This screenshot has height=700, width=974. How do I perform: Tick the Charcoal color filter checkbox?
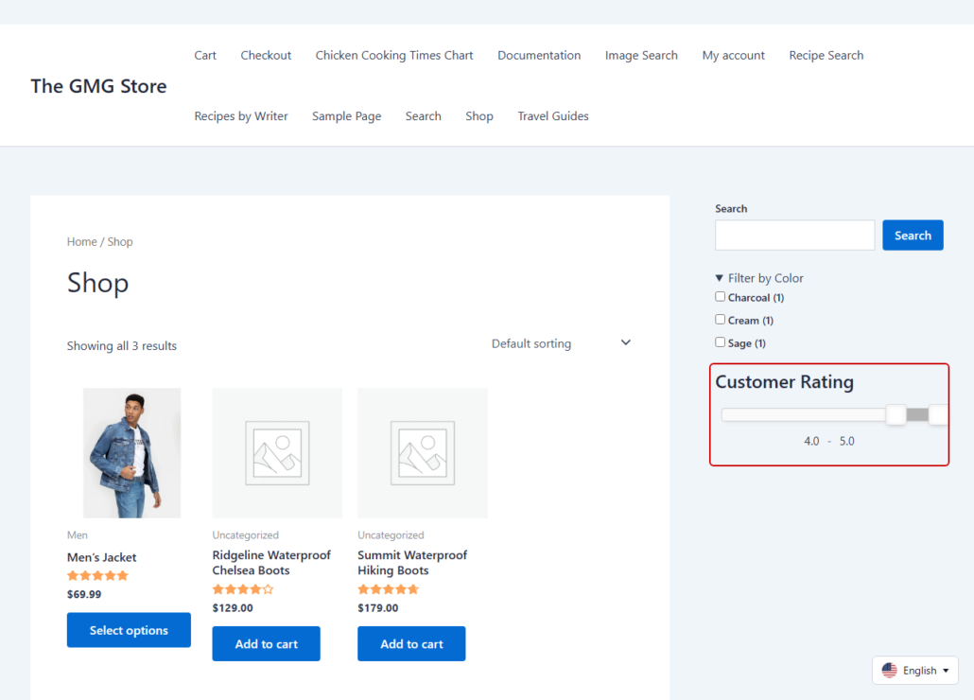[x=720, y=297]
